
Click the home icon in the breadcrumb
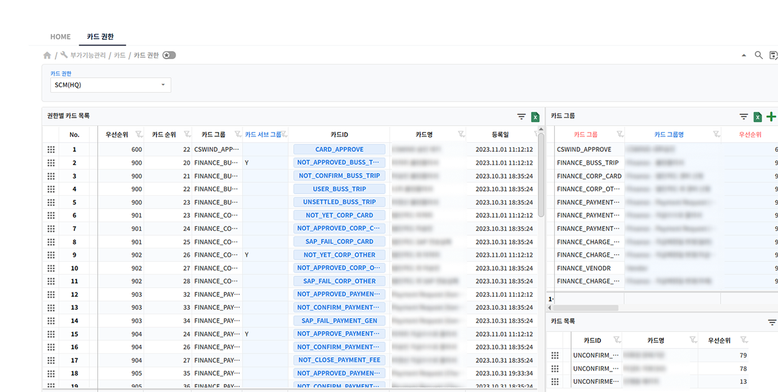[x=47, y=55]
